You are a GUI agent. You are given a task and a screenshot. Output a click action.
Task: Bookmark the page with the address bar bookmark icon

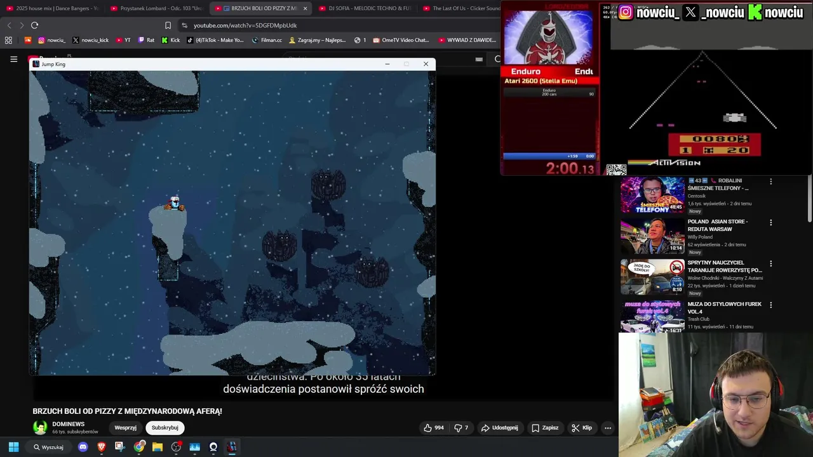[168, 25]
